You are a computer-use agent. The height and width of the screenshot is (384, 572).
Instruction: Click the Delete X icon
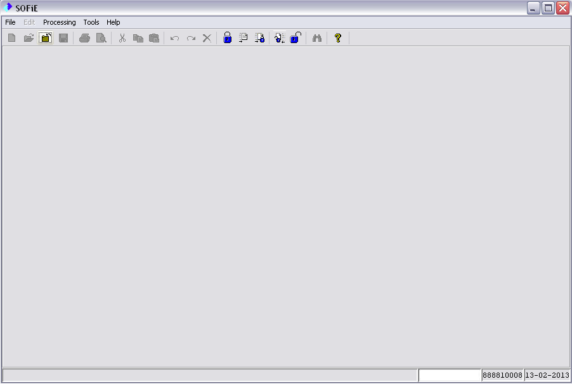[x=207, y=38]
